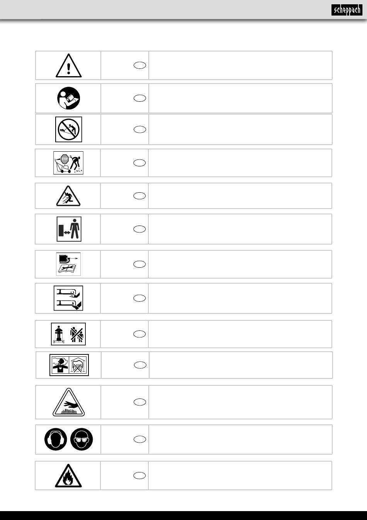Screen dimensions: 367x520
Task: Select the pull spark plug maintenance pictogram
Action: (68, 264)
